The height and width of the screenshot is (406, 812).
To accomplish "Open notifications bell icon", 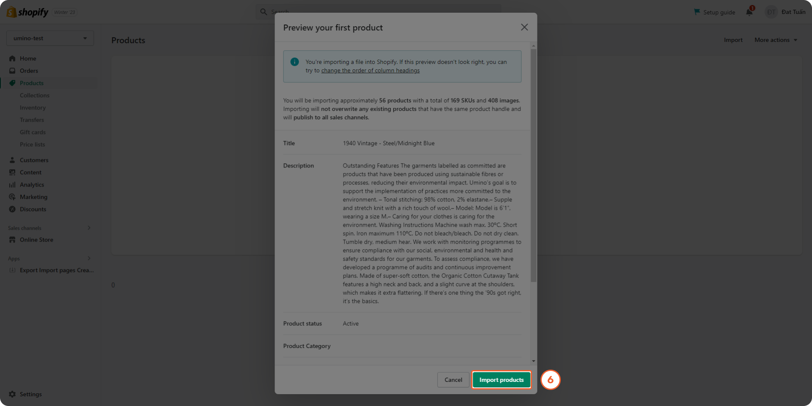I will click(749, 12).
